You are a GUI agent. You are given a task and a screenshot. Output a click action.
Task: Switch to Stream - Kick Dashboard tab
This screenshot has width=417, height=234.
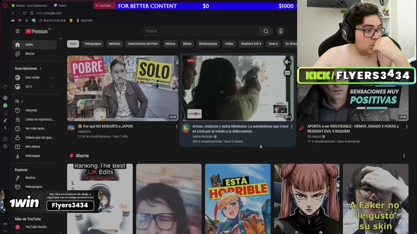click(29, 6)
